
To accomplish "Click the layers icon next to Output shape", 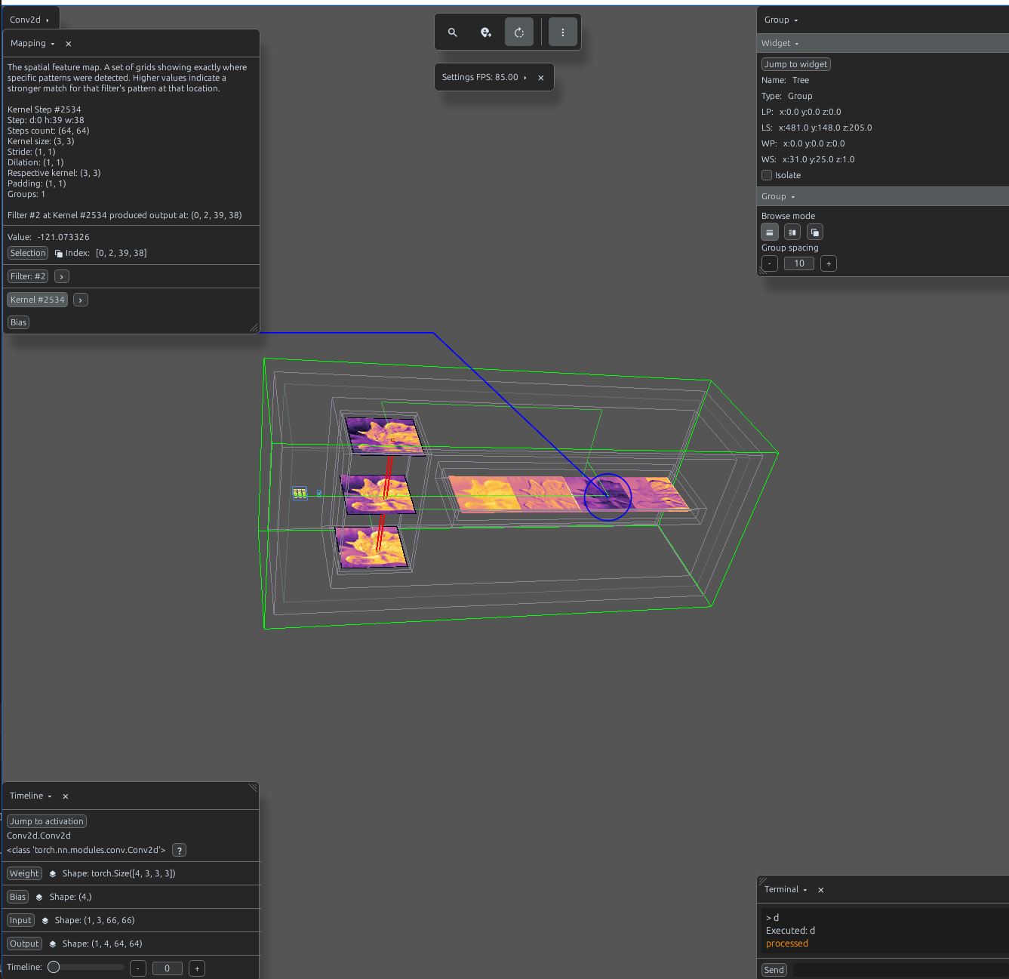I will pyautogui.click(x=53, y=944).
